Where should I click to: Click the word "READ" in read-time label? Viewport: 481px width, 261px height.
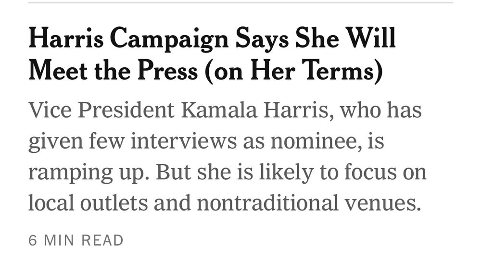coord(102,240)
